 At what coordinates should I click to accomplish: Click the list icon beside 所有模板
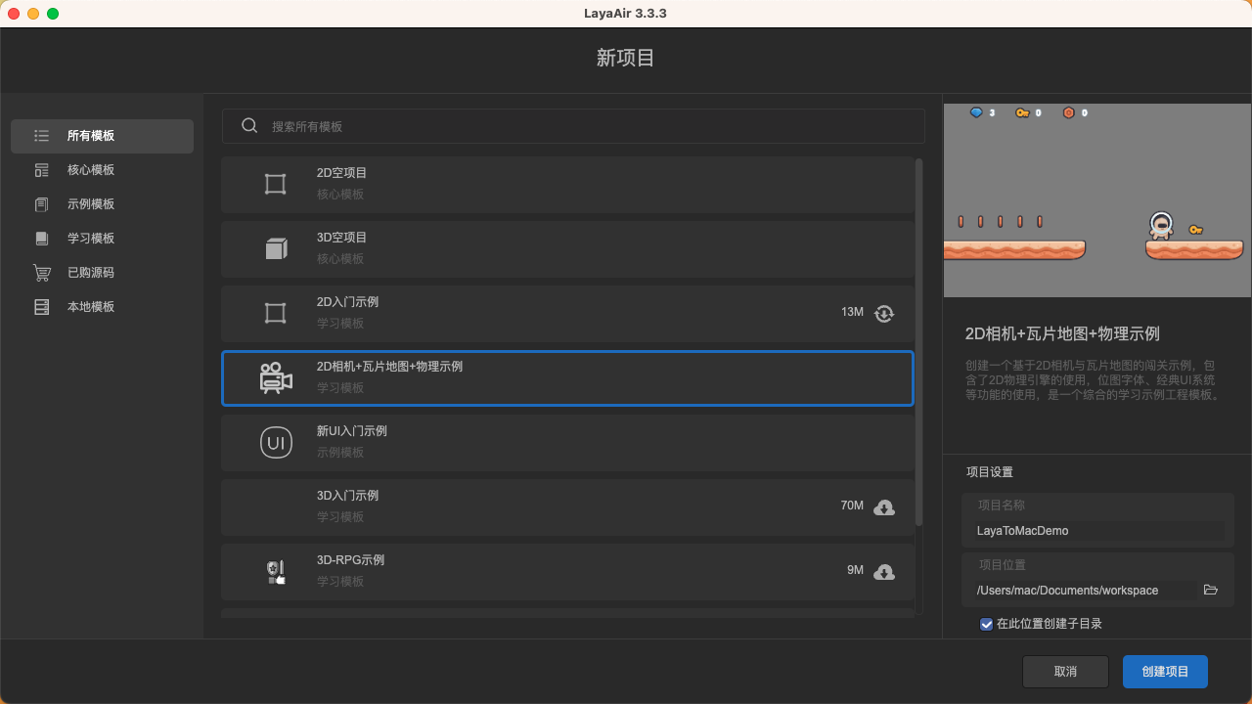41,136
